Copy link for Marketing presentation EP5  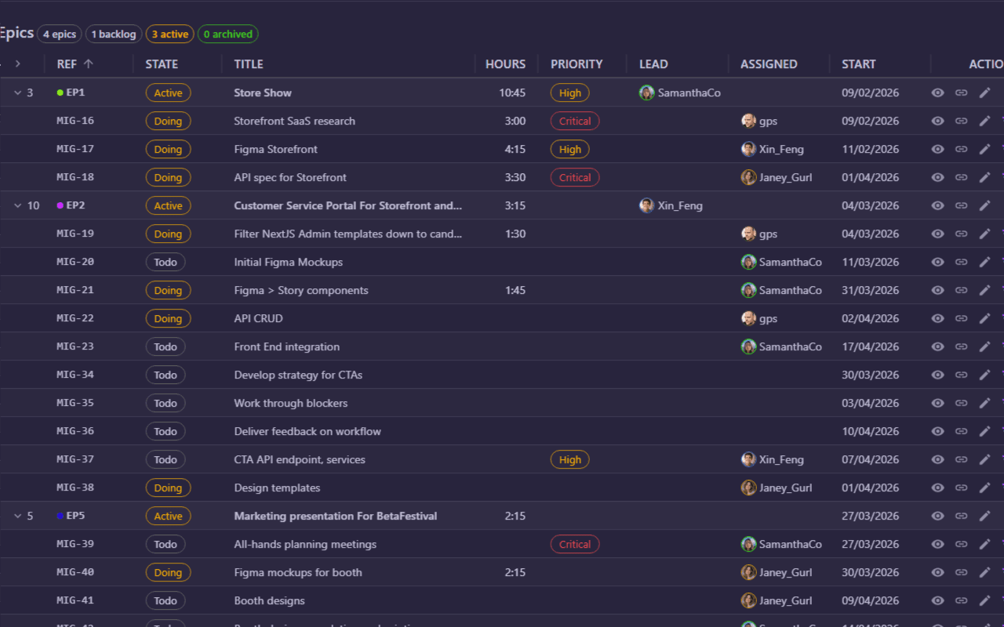click(962, 516)
